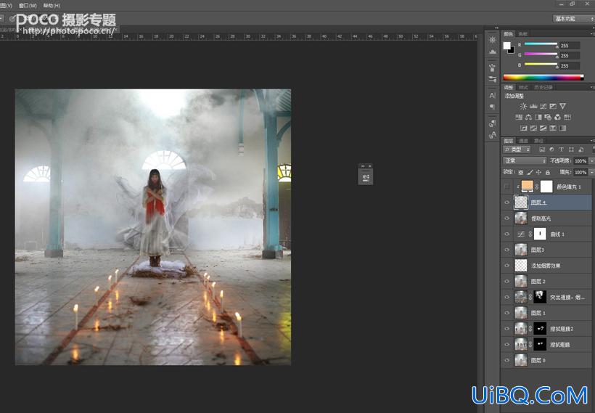Open the Window (W) menu
The width and height of the screenshot is (595, 413).
pos(28,6)
